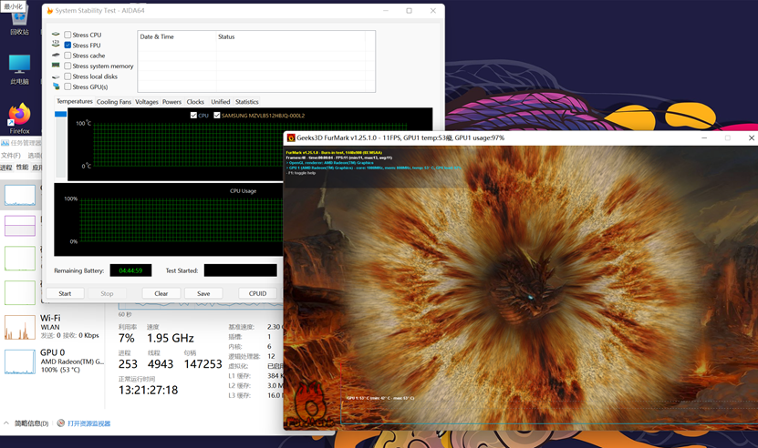Click the Clear button in AIDA64
Screen dimensions: 758x448
tap(161, 293)
